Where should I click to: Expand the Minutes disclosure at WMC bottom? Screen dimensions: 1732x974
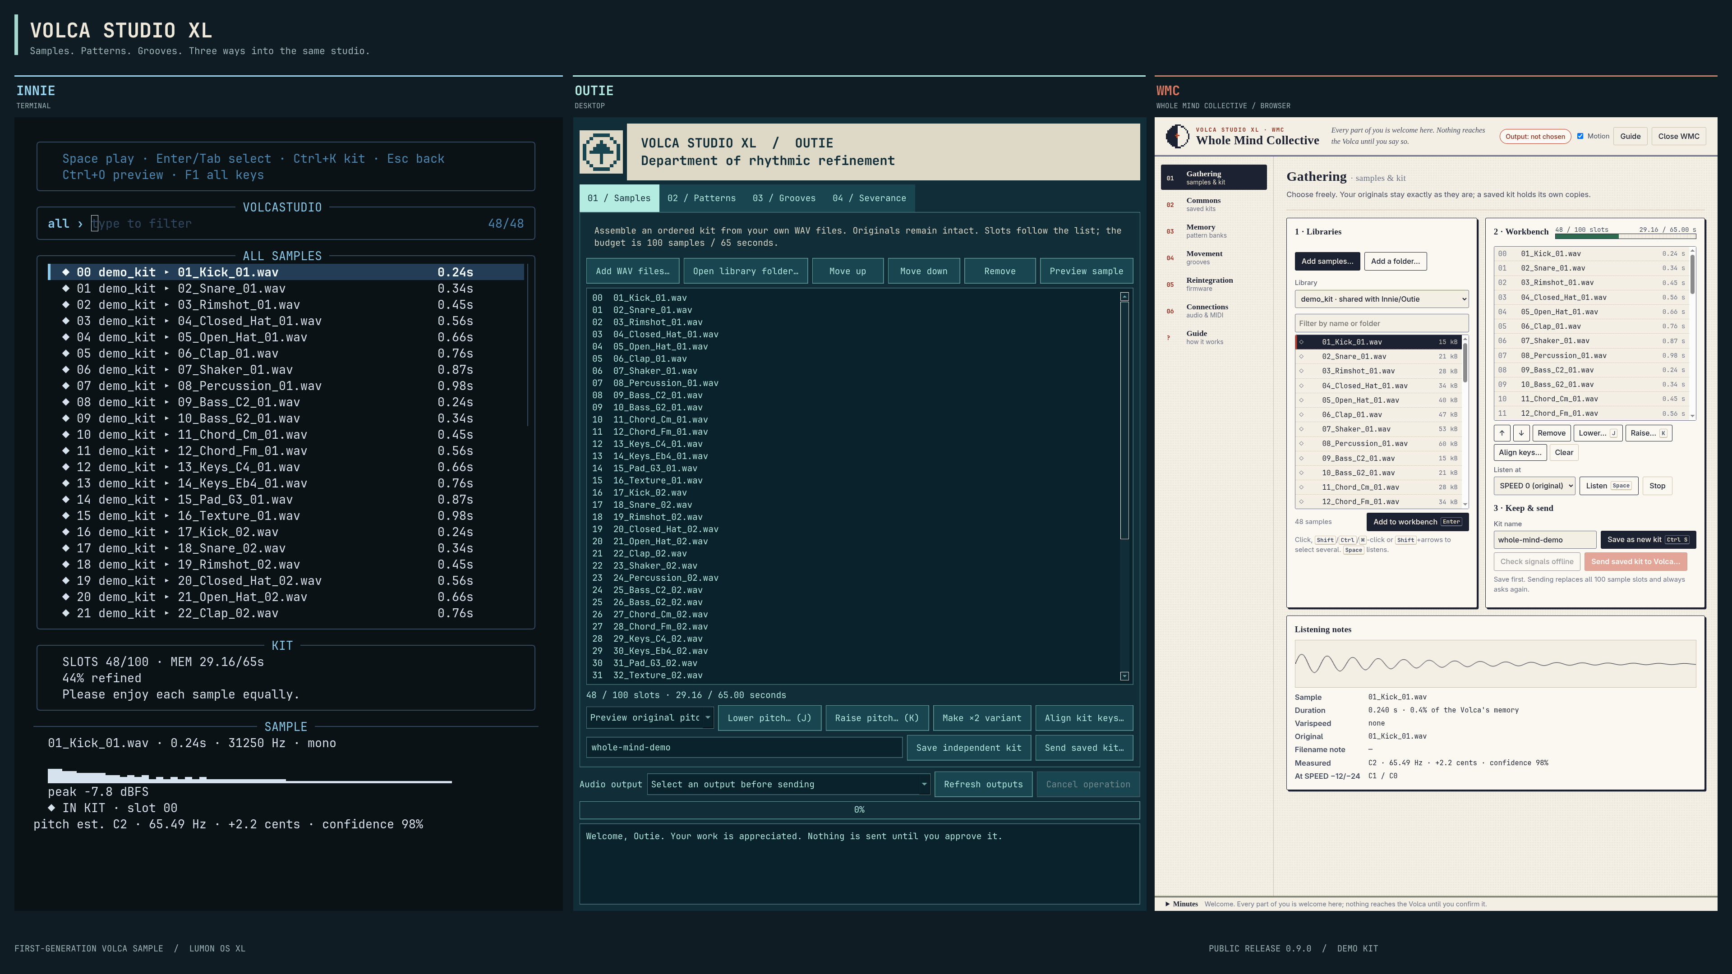click(x=1181, y=904)
